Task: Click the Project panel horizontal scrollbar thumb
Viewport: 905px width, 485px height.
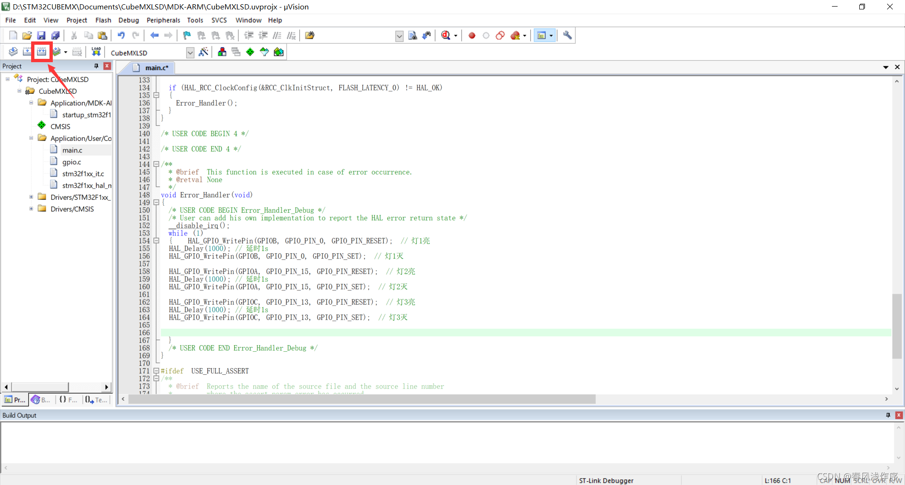Action: [x=41, y=387]
